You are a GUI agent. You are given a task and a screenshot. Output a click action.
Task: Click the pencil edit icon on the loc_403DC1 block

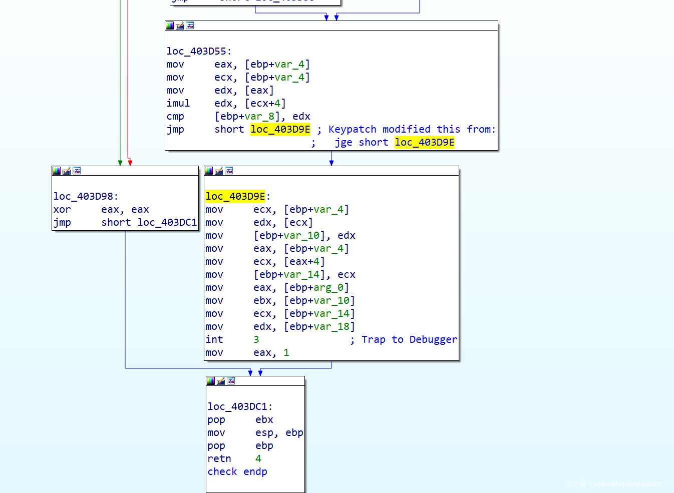221,381
